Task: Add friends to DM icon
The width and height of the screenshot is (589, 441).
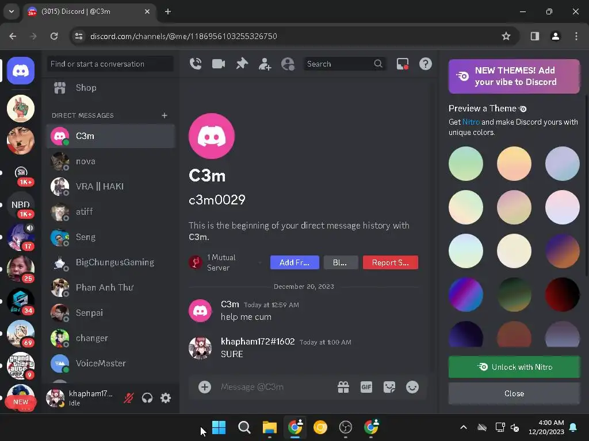Action: (x=265, y=64)
